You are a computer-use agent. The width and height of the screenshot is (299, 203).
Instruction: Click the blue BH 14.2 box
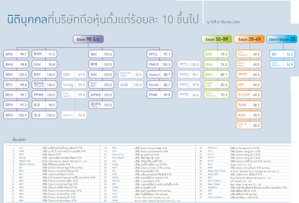pyautogui.click(x=282, y=54)
